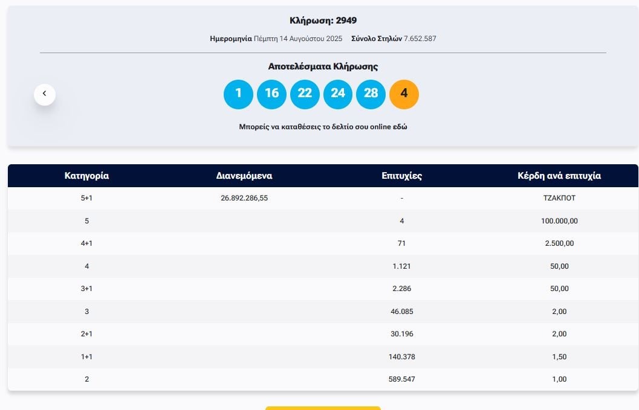
Task: Click the Διανεμόμενα column header
Action: pos(244,176)
